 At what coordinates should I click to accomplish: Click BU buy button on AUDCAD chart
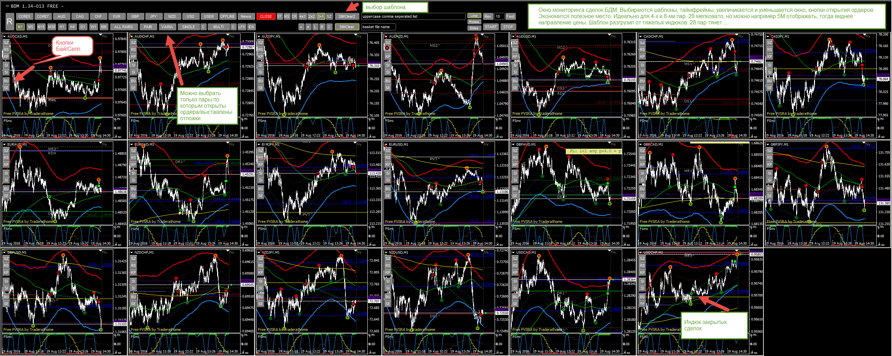(x=6, y=81)
